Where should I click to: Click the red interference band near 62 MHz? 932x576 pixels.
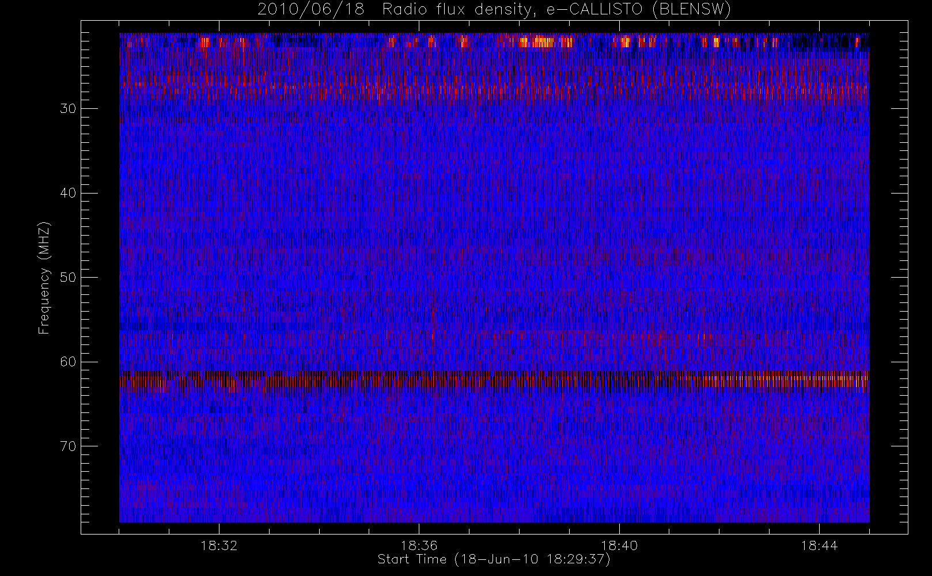[x=494, y=381]
